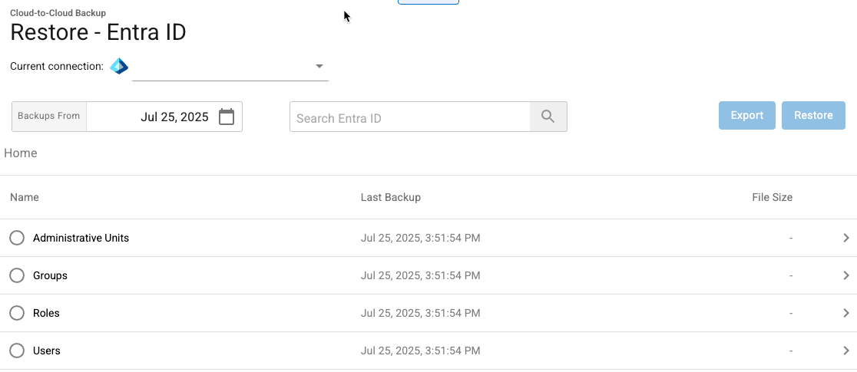Click the File Size column header
The width and height of the screenshot is (857, 372).
pyautogui.click(x=772, y=197)
